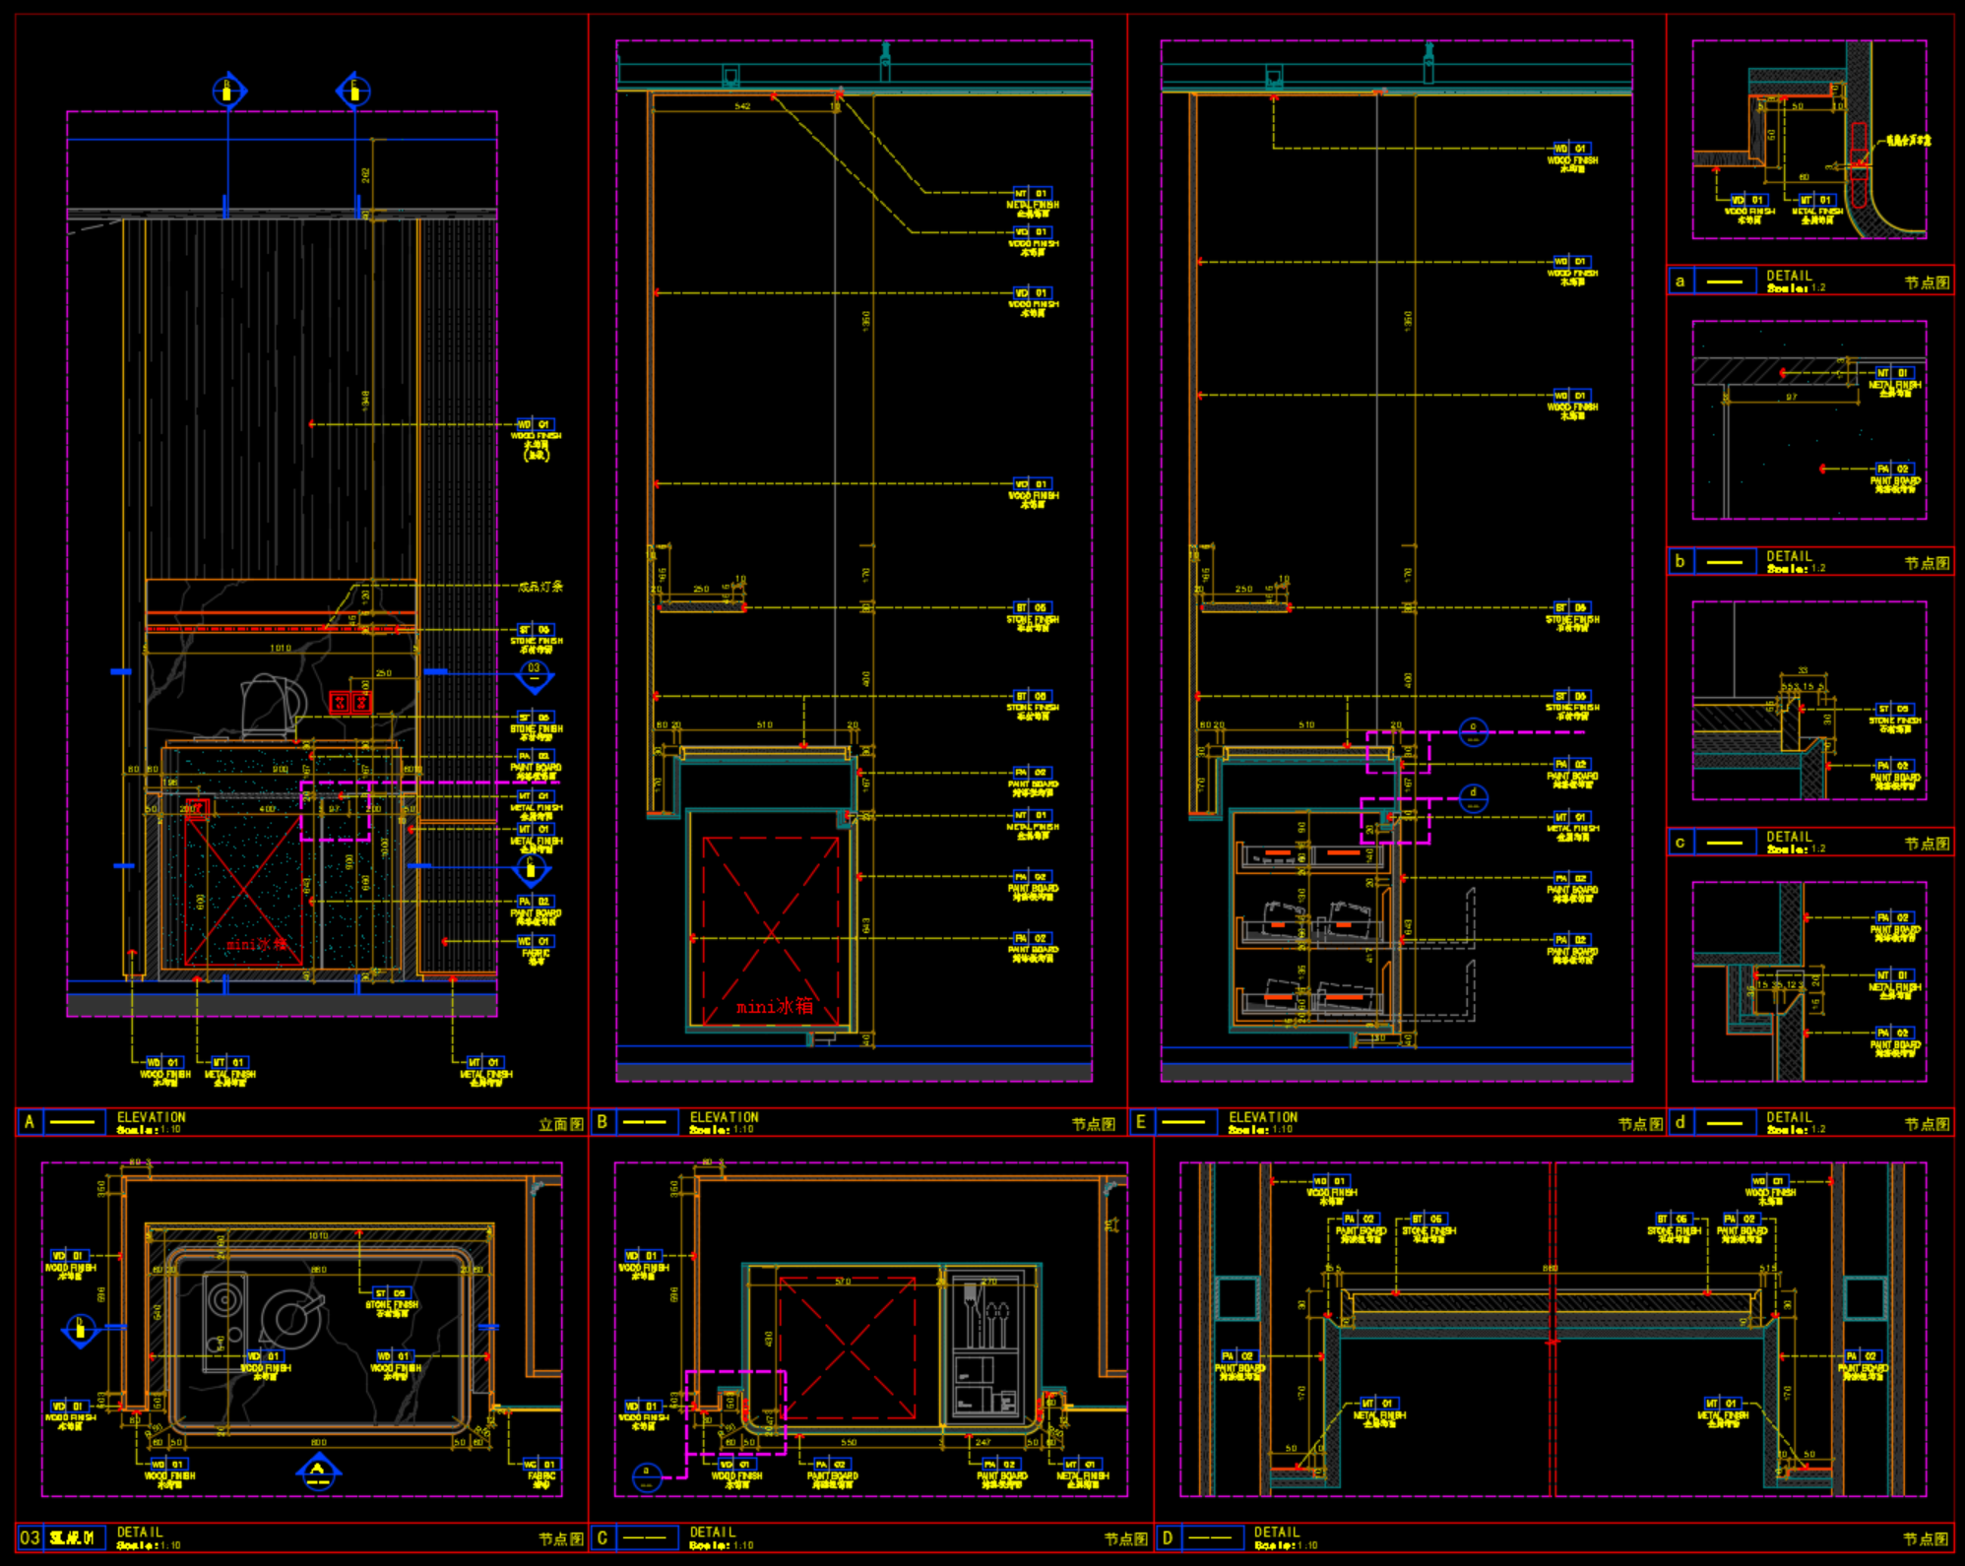
Task: Select the WC 01 FABRIC tag in plan 03
Action: 540,1472
